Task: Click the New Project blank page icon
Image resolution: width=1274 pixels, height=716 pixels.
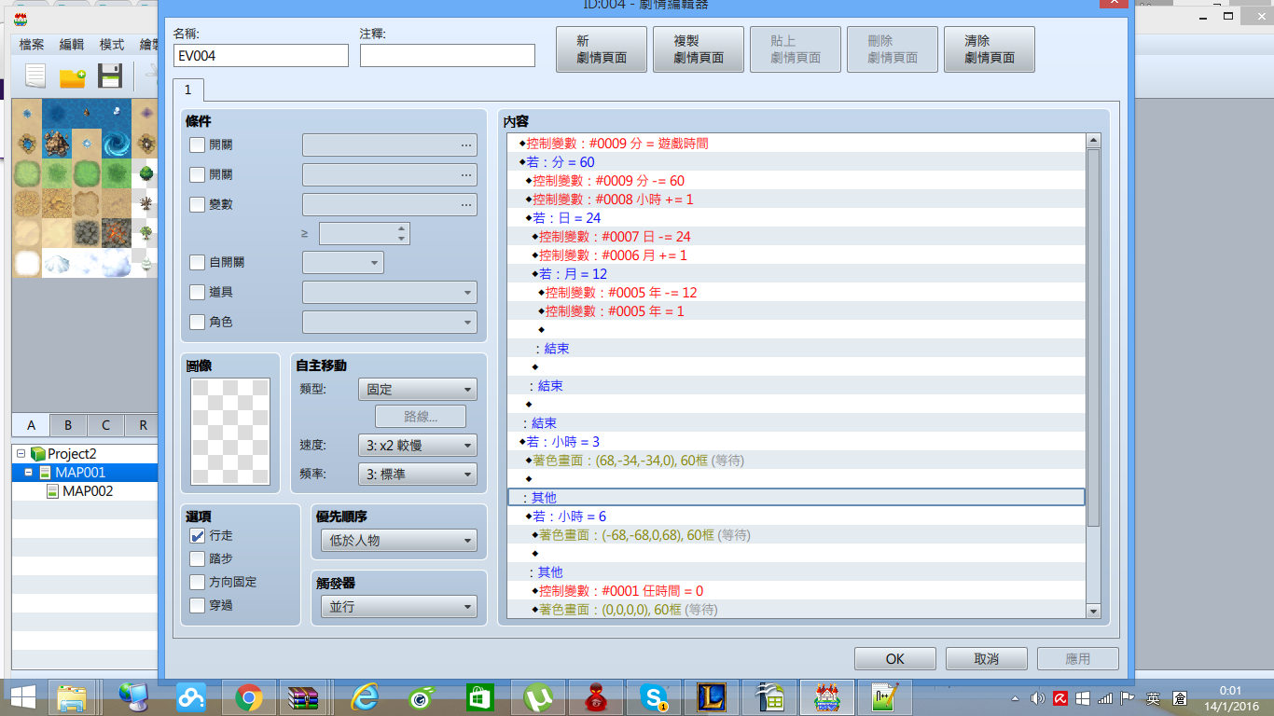Action: click(x=35, y=76)
